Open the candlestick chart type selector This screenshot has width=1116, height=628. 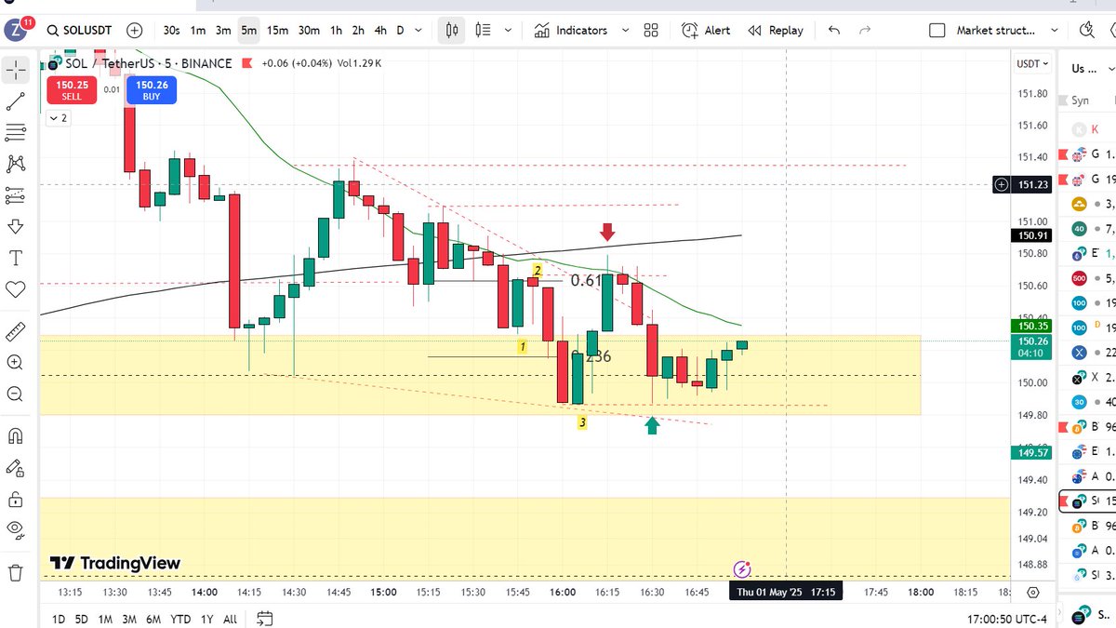point(452,30)
